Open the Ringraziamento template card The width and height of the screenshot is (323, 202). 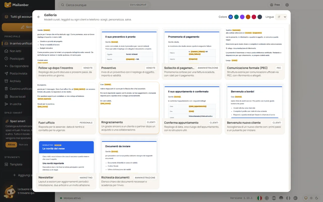(x=129, y=108)
